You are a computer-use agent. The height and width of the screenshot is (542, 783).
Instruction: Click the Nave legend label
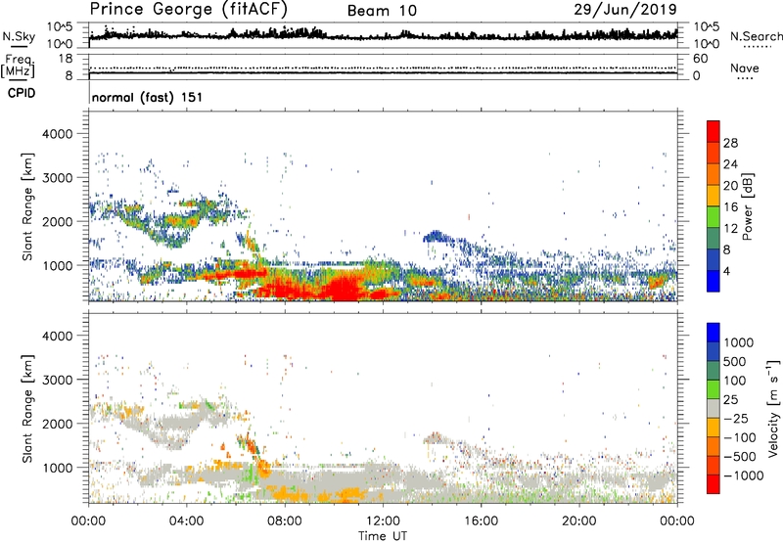(745, 68)
